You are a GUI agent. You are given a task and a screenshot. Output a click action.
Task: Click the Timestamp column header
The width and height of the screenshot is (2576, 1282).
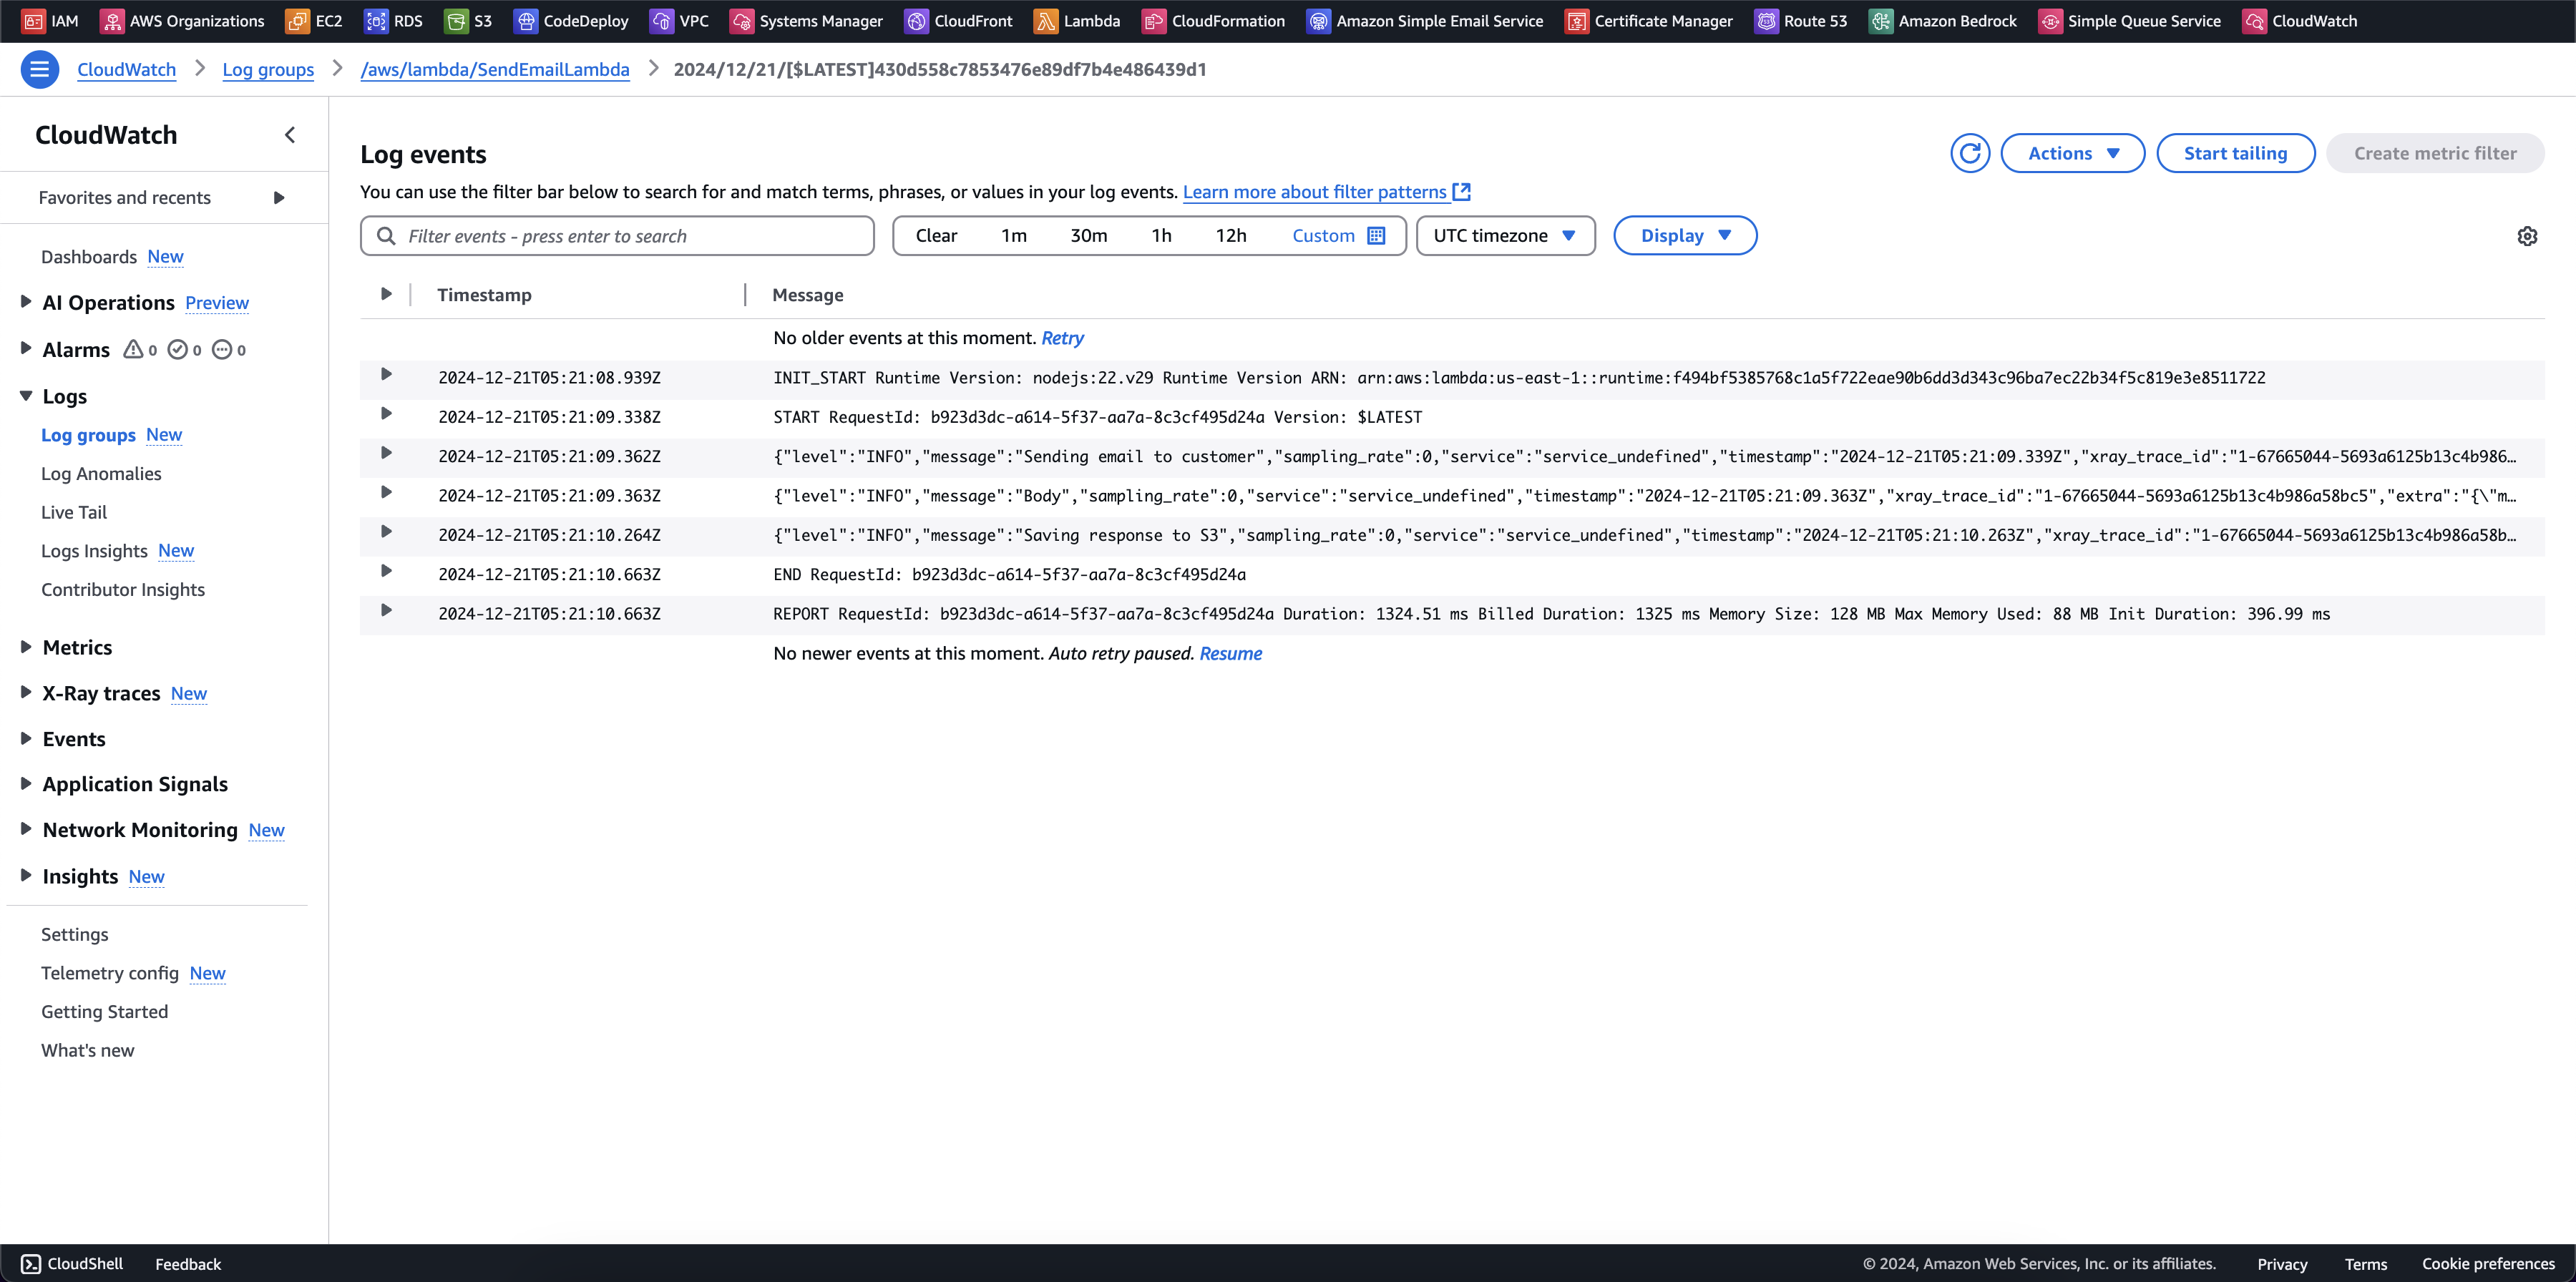click(484, 295)
